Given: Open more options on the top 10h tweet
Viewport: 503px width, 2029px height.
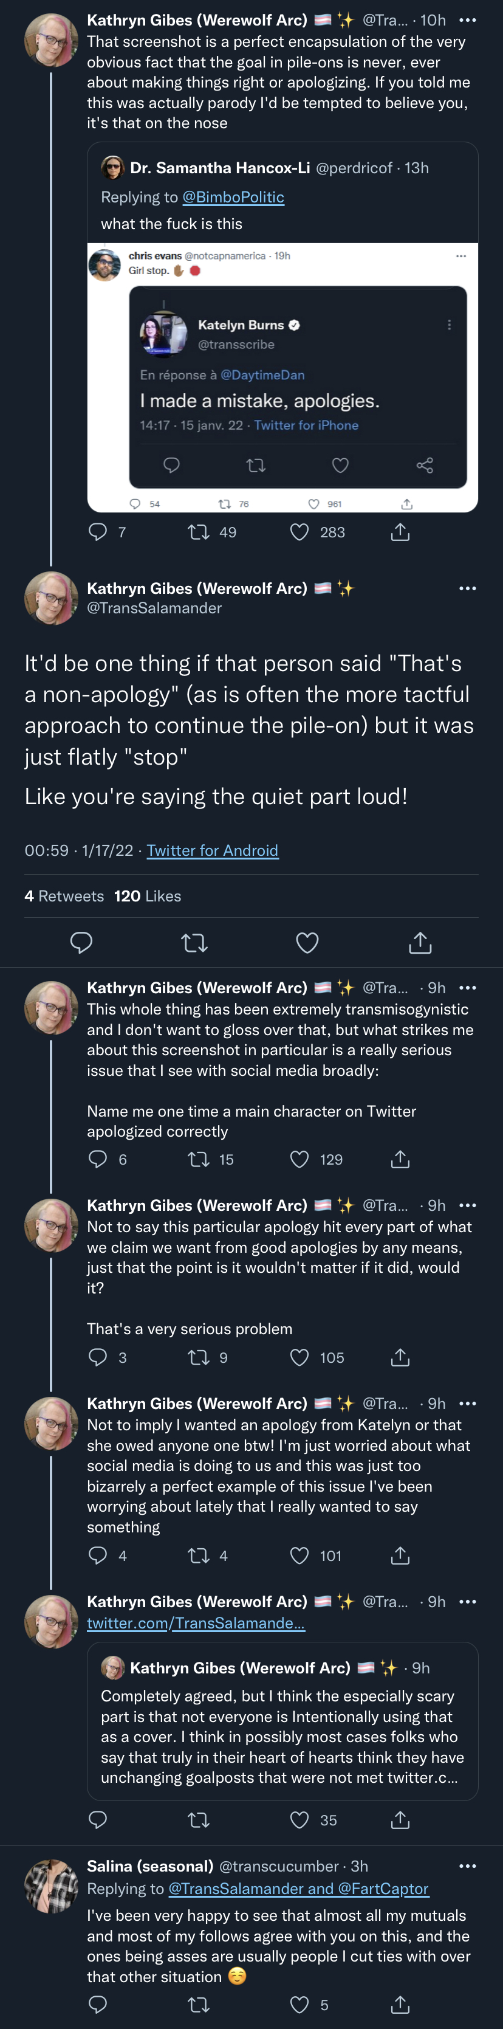Looking at the screenshot, I should pyautogui.click(x=468, y=19).
